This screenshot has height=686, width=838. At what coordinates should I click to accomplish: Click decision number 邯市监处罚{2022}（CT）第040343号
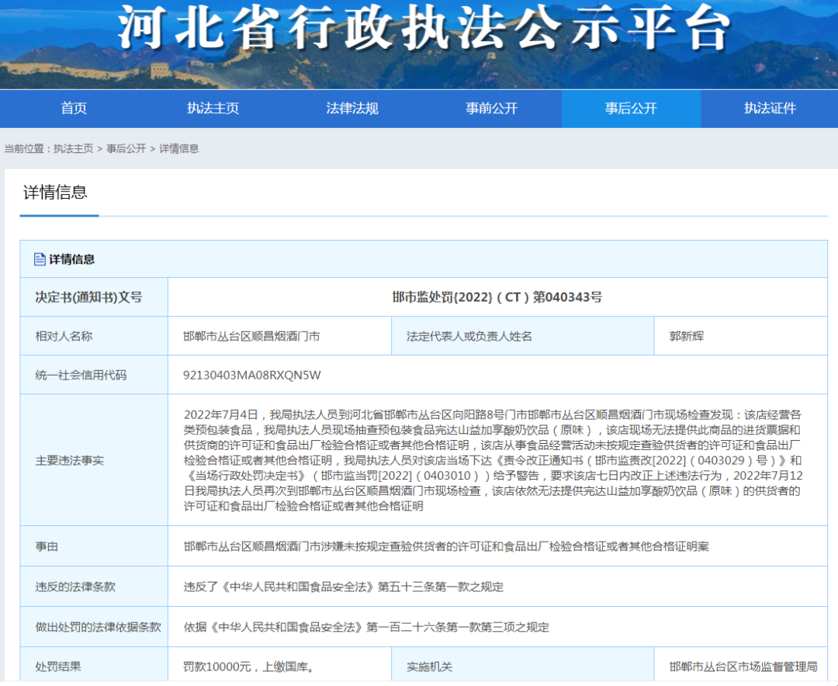click(497, 297)
